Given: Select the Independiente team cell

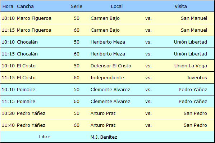Looking at the screenshot, I should [x=107, y=77].
